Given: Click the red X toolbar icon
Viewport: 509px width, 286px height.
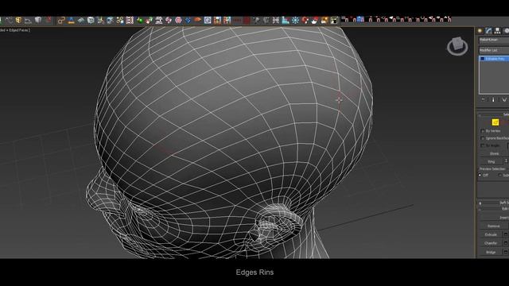Looking at the screenshot, I should 48,20.
